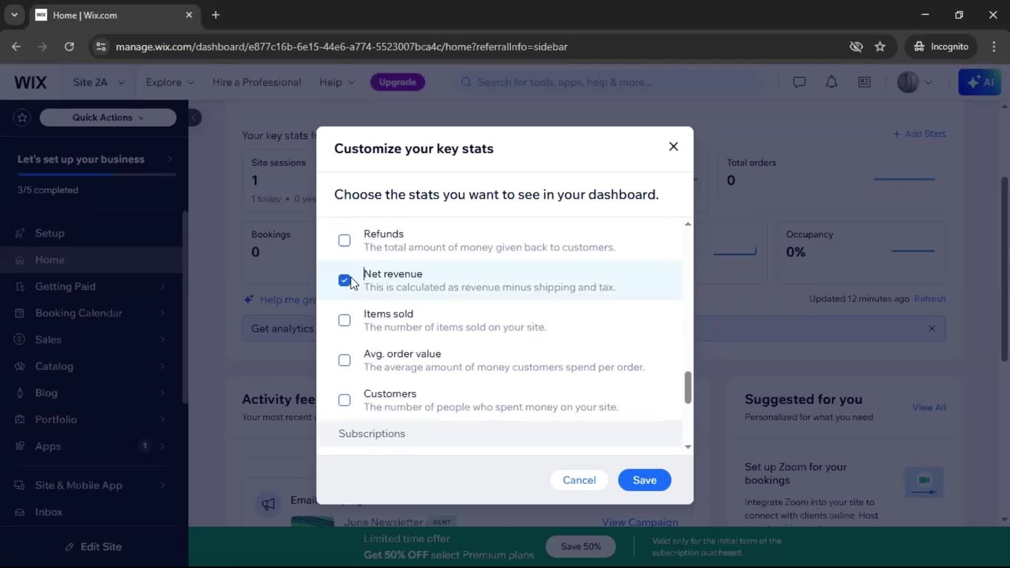Click the Booking Calendar icon
1010x568 pixels.
pyautogui.click(x=19, y=313)
